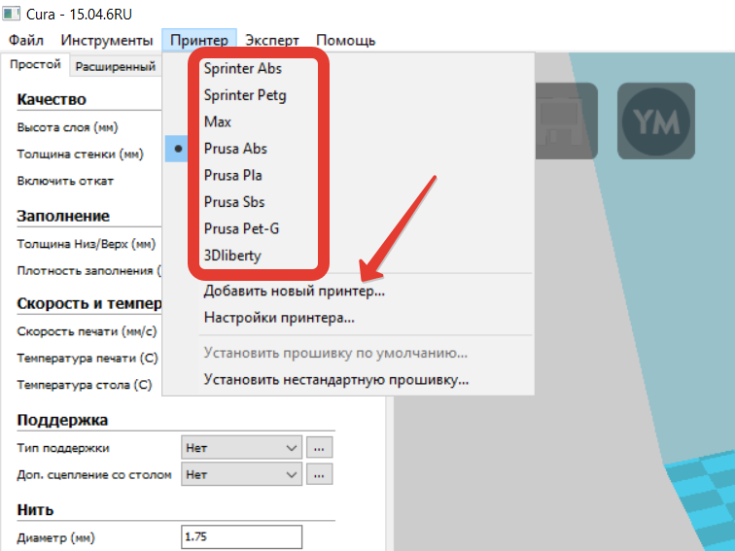Select Prusa Pet-G from the printer list
Image resolution: width=735 pixels, height=551 pixels.
pos(240,228)
